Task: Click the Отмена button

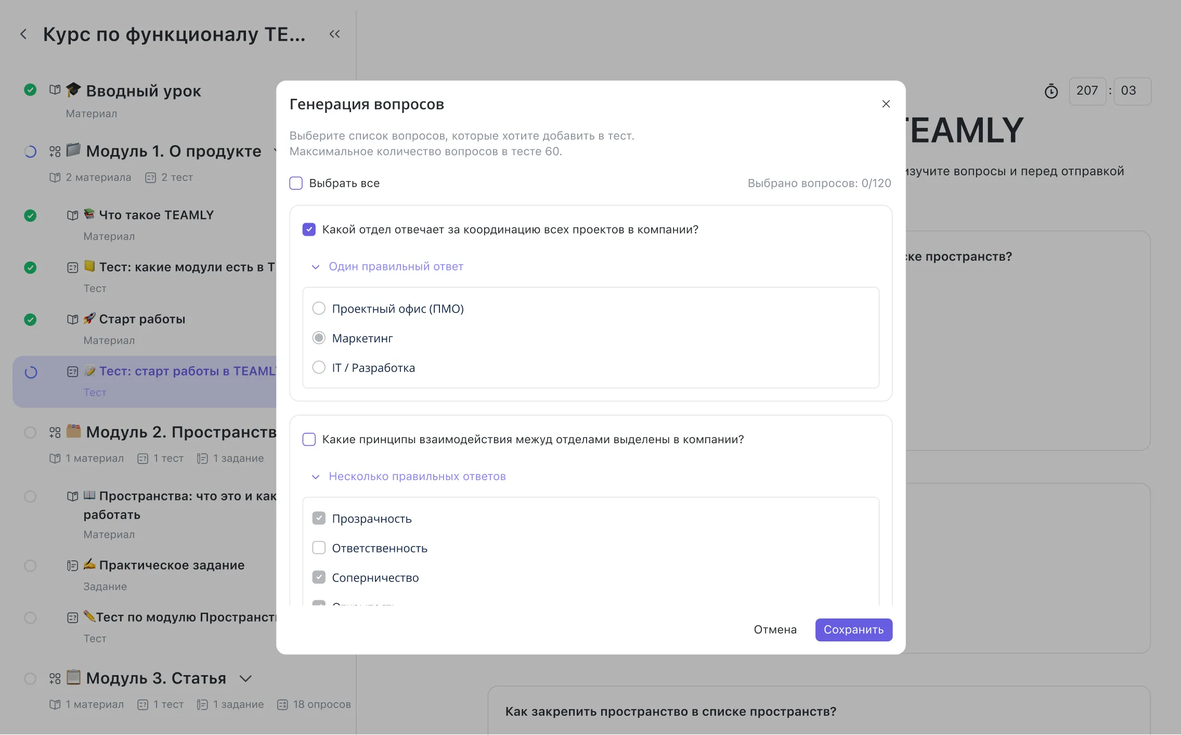Action: pos(775,629)
